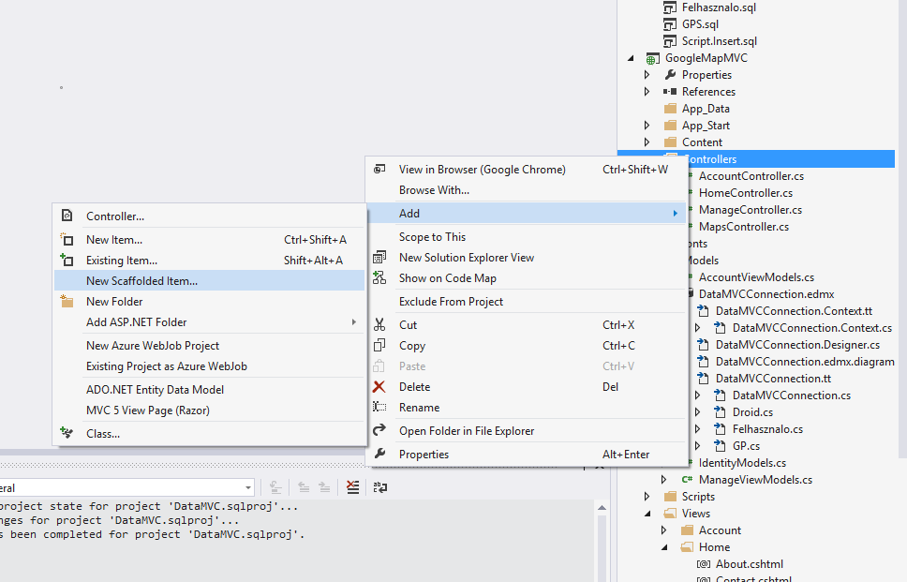
Task: Select DataMVCConnection.edmx file
Action: point(766,294)
